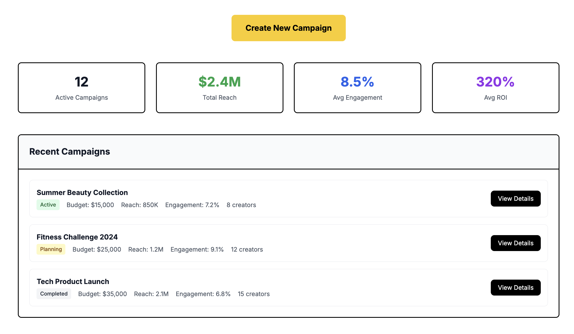574x334 pixels.
Task: Click Engagement: 6.8% in Tech Product Launch
Action: [203, 294]
